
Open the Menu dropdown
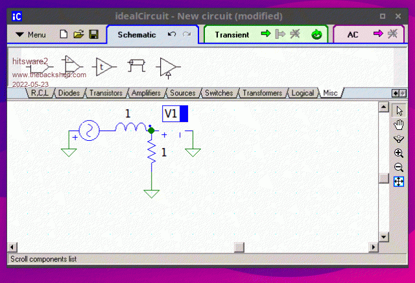(x=30, y=34)
